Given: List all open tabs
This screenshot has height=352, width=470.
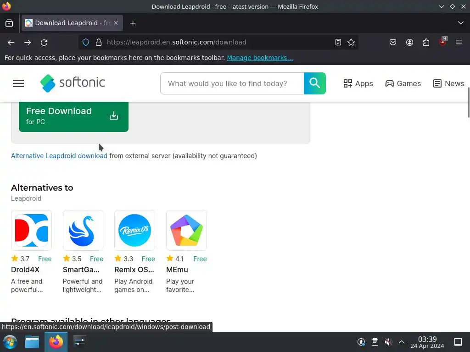Looking at the screenshot, I should coord(461,23).
